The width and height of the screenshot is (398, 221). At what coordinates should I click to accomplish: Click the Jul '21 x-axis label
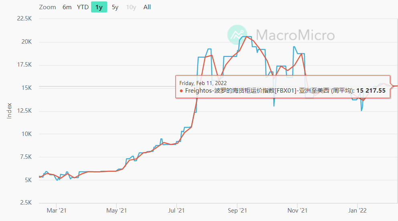pos(177,210)
